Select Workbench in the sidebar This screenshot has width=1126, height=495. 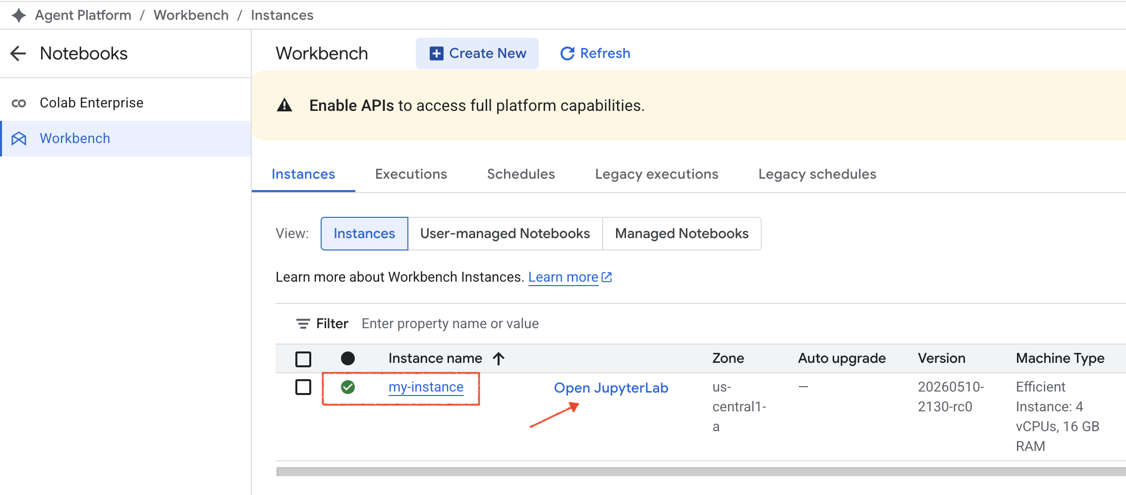pos(125,139)
